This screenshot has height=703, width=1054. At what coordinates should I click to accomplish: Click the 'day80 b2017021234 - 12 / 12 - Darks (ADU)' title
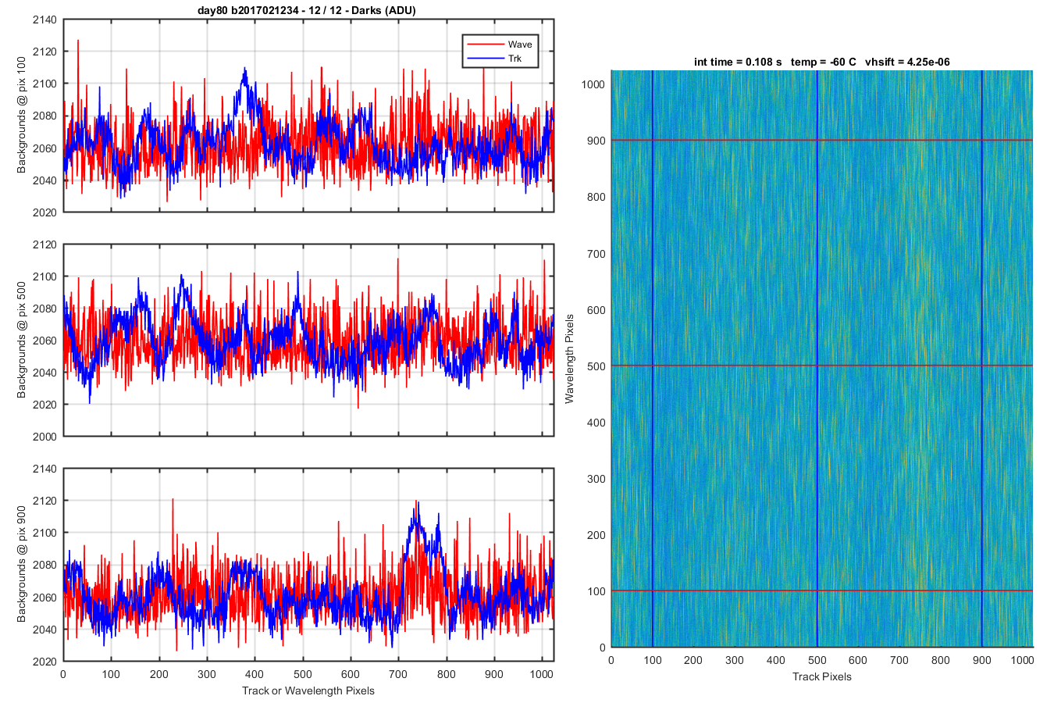point(307,10)
